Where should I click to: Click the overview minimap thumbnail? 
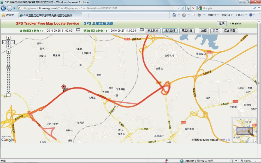pos(244,130)
